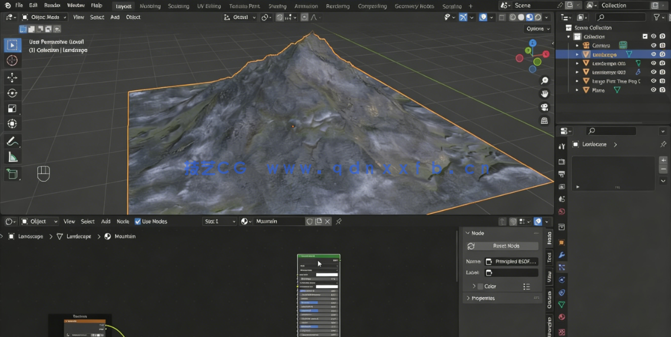Open Render properties tab in Properties editor
This screenshot has height=337, width=671.
[x=562, y=162]
